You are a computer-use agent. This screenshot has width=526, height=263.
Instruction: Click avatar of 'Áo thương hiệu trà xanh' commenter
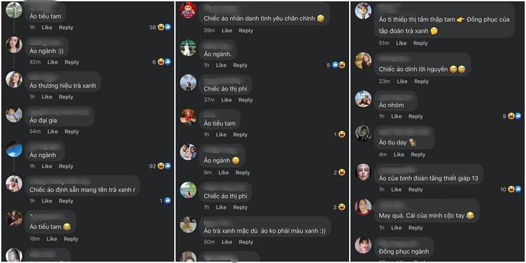pos(14,80)
